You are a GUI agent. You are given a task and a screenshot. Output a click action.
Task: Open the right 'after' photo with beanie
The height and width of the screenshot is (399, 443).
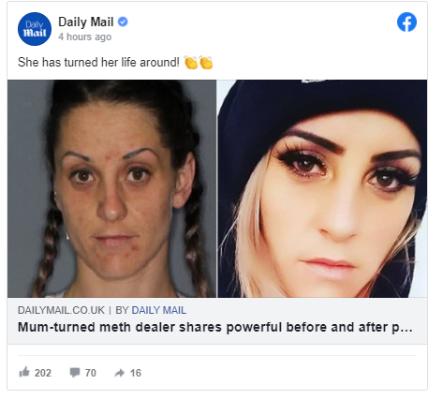pyautogui.click(x=322, y=188)
